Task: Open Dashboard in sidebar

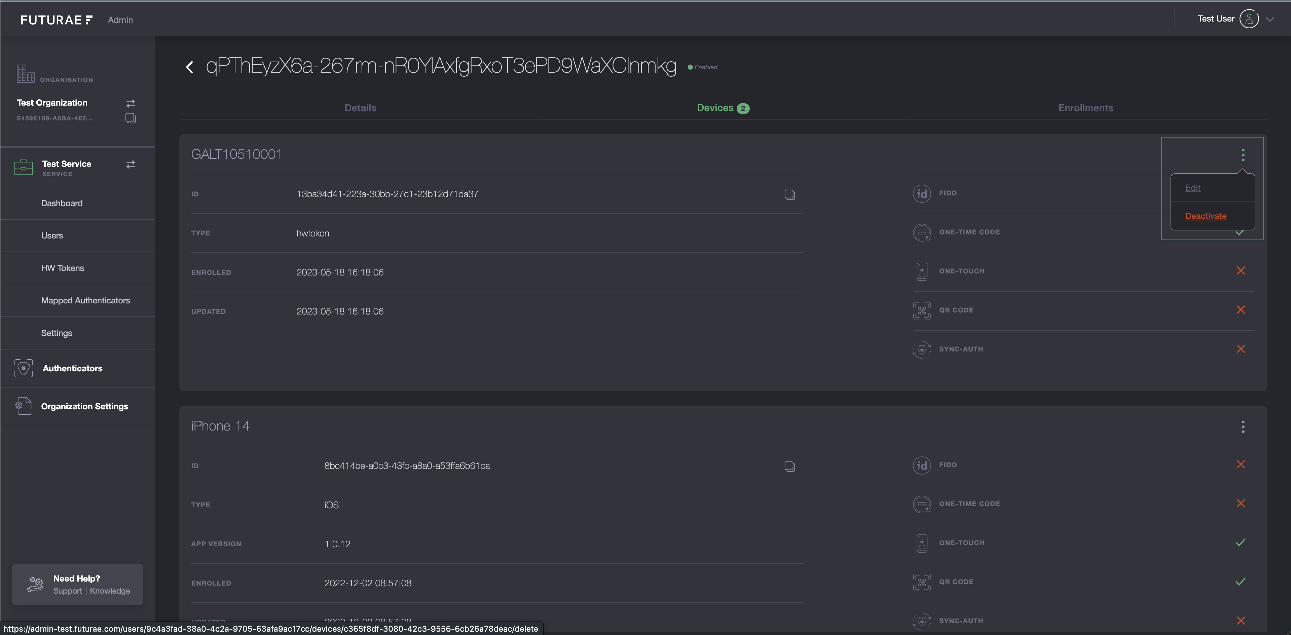Action: pyautogui.click(x=62, y=203)
